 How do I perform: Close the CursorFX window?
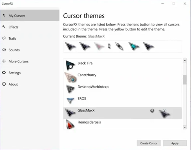[x=185, y=4]
